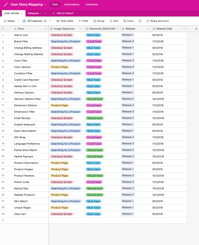Select the Add to Cart story cell

[x=31, y=35]
